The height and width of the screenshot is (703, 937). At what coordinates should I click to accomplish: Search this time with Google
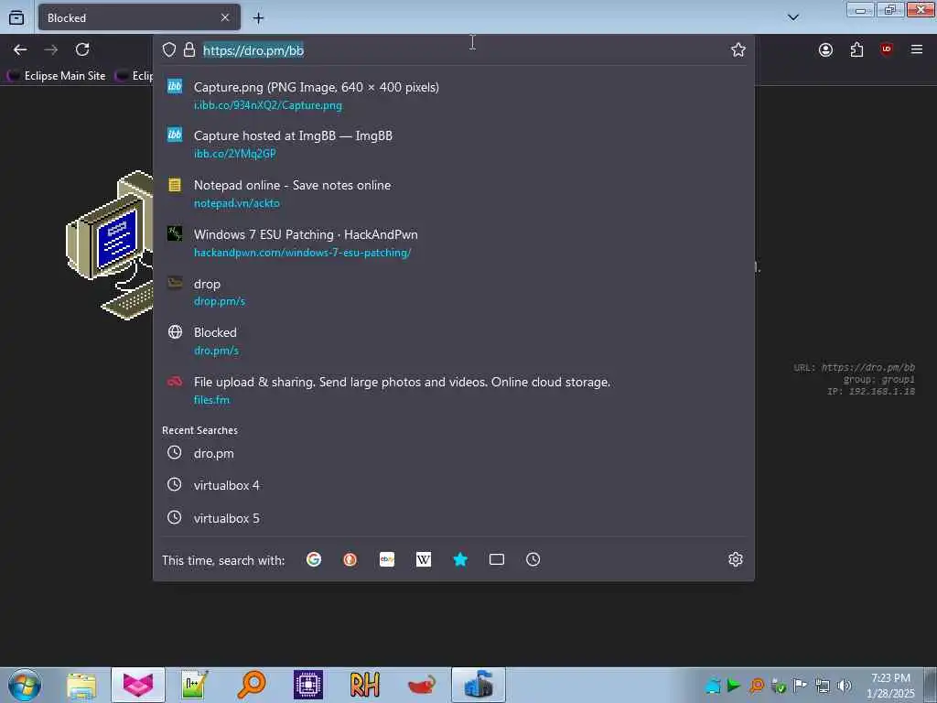[314, 559]
